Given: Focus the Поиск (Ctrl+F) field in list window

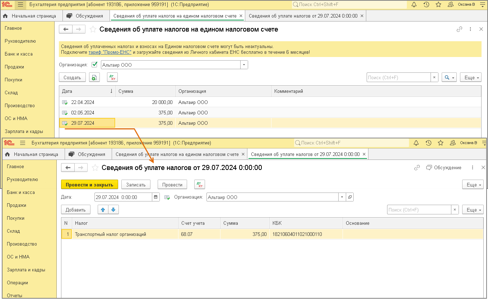Looking at the screenshot, I should [x=399, y=77].
